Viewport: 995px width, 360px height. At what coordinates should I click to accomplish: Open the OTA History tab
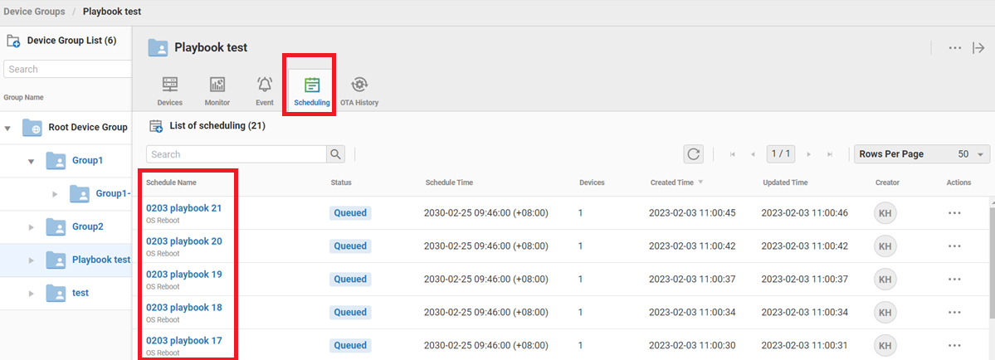coord(359,91)
